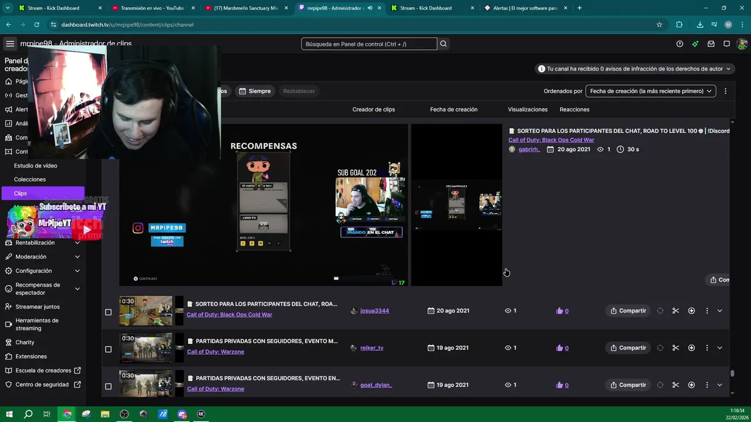Open Streamear juntos in sidebar
This screenshot has width=751, height=422.
tap(38, 307)
